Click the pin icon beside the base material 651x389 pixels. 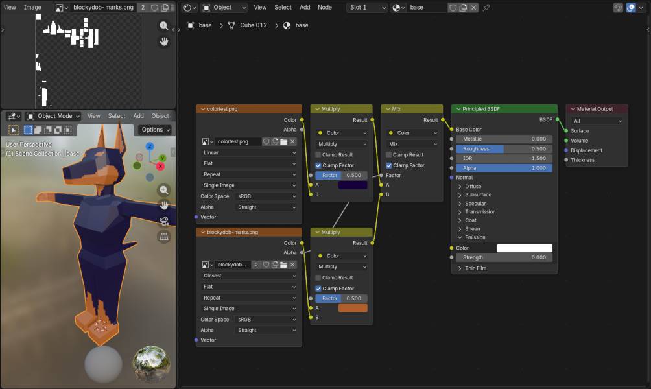(x=487, y=8)
